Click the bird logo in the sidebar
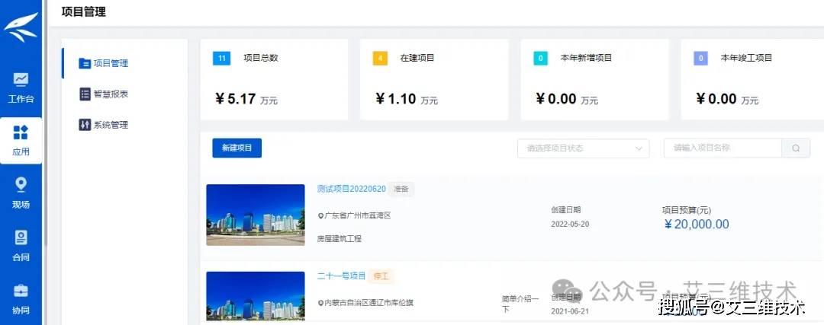The height and width of the screenshot is (325, 824). pos(21,27)
